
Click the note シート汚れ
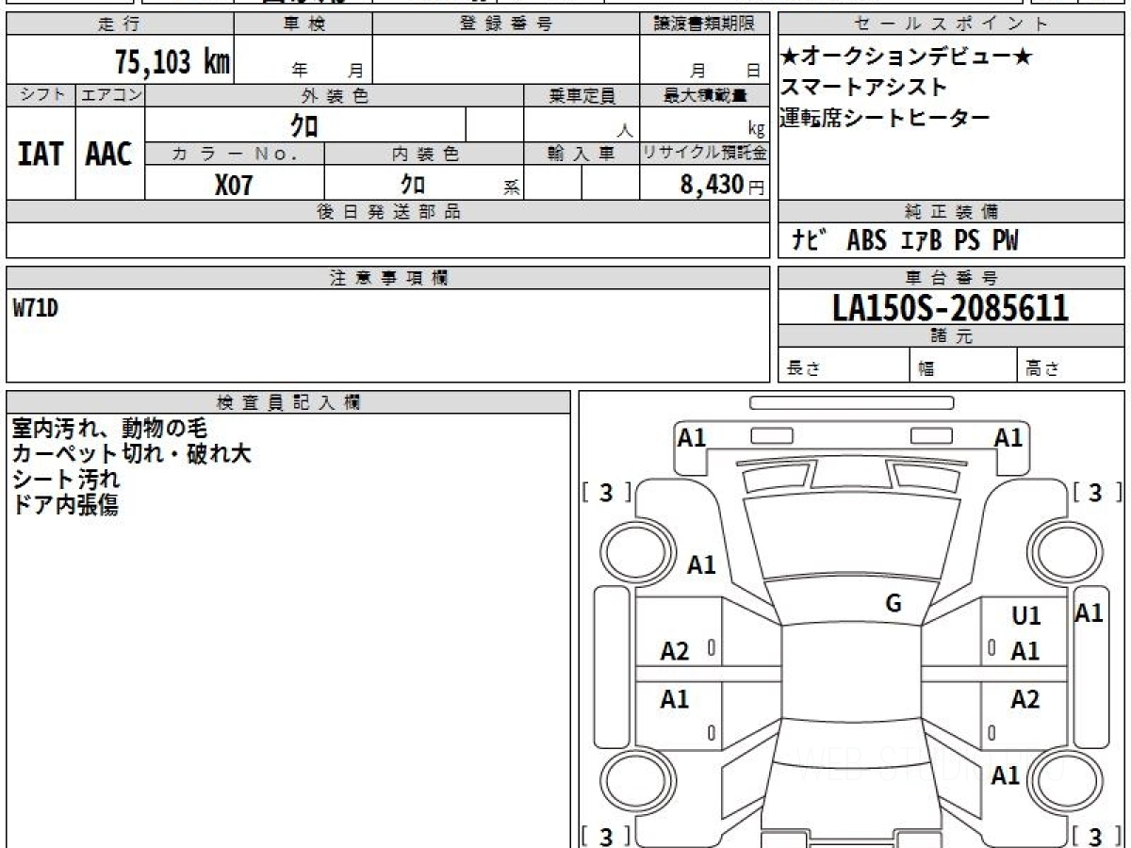click(65, 479)
